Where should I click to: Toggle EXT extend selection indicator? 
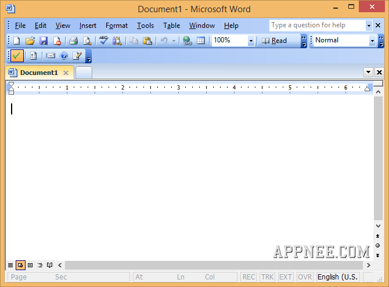click(x=286, y=277)
